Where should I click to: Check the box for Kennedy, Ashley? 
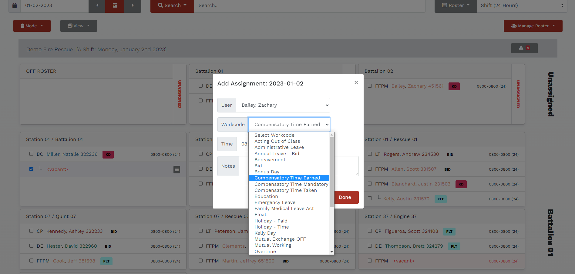pyautogui.click(x=32, y=231)
